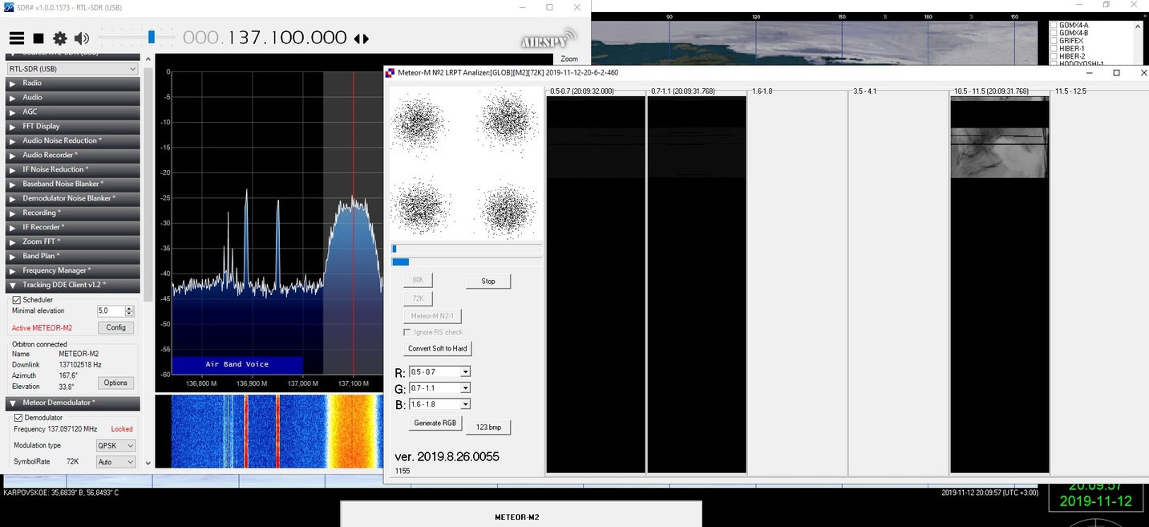Expand the Zoom FFT panel
The image size is (1149, 527).
click(x=72, y=242)
